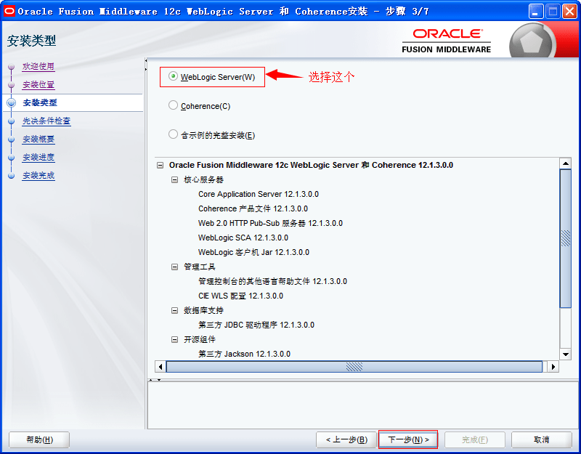Click the Oracle Fusion Middleware 12c WebLogic Server root label
Image resolution: width=581 pixels, height=454 pixels.
311,166
